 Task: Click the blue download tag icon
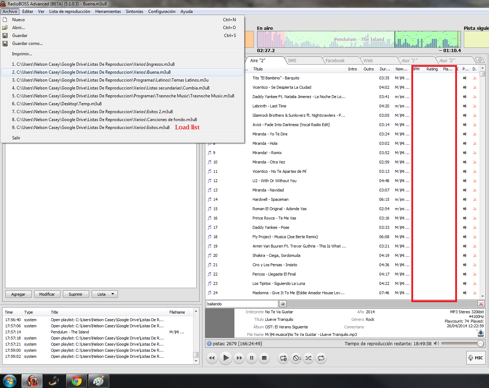tap(481, 333)
